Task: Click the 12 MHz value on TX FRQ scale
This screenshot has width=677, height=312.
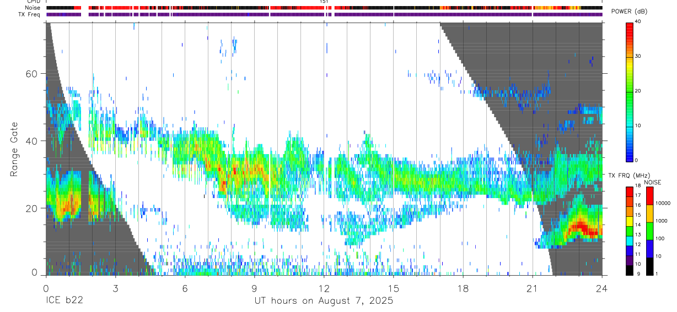Action: (638, 245)
